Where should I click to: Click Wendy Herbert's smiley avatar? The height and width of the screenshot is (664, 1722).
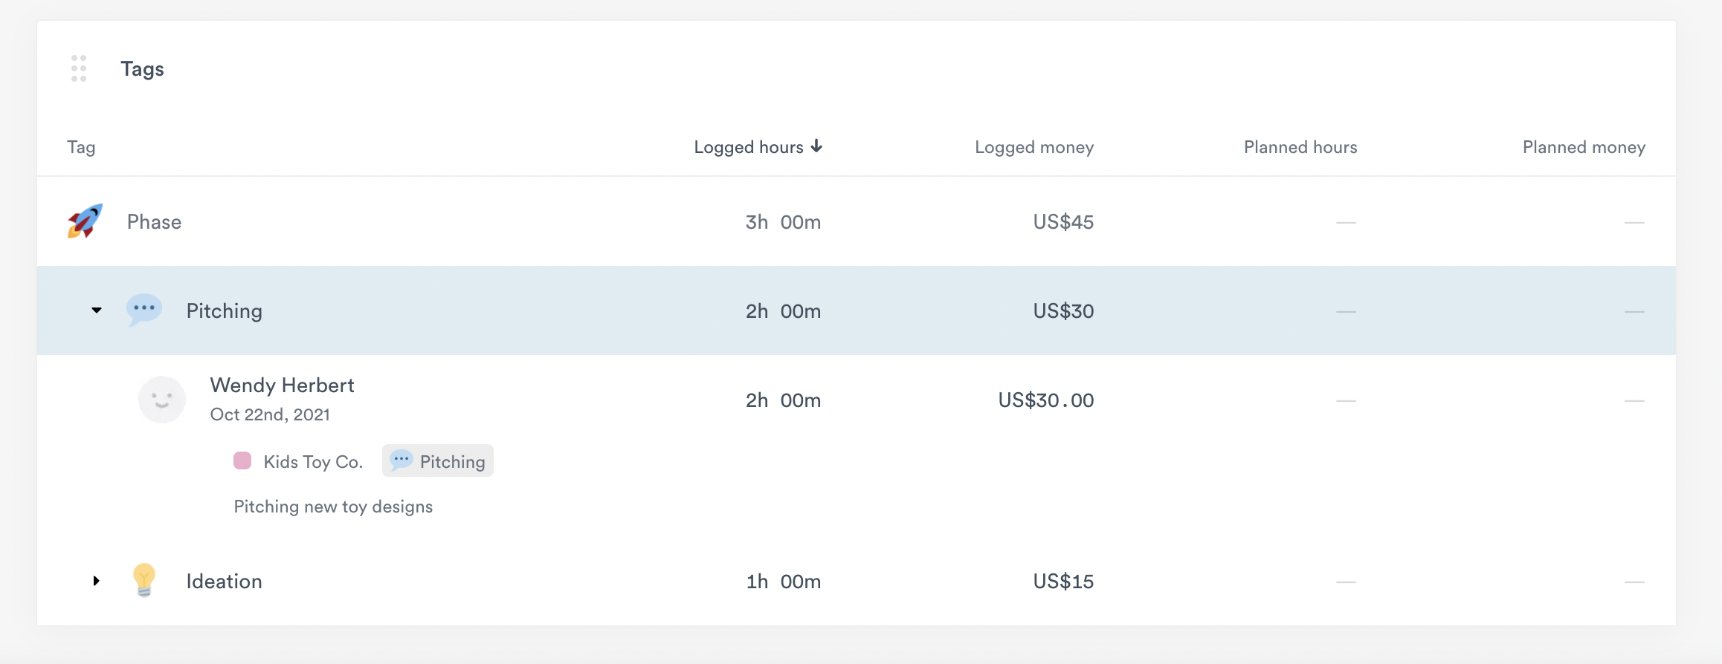161,400
